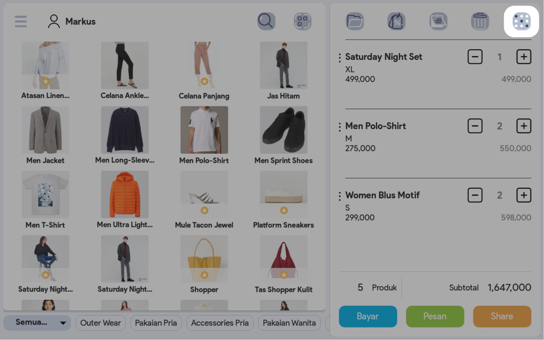Apply discount using the percent tag icon

pos(396,21)
